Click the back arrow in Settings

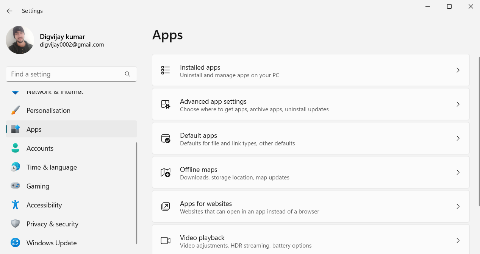pyautogui.click(x=9, y=11)
